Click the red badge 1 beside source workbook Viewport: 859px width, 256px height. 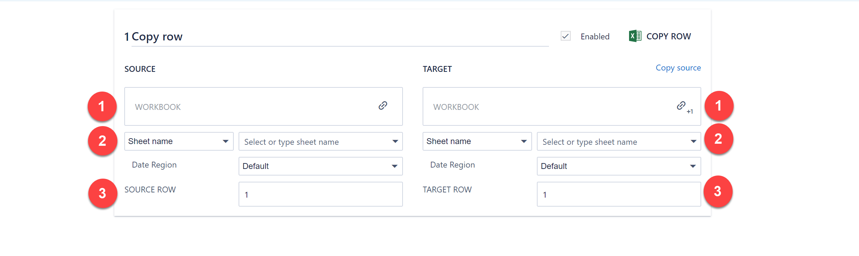point(102,106)
